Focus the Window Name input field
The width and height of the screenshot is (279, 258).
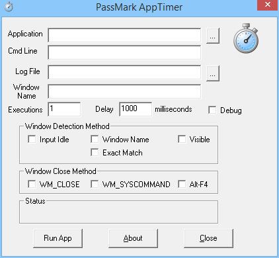124,91
